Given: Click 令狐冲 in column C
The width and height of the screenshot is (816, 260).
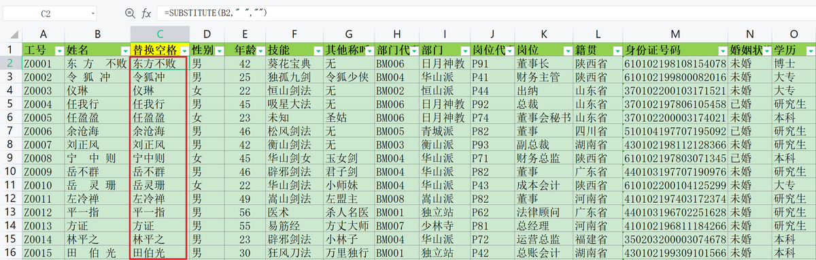Looking at the screenshot, I should click(160, 78).
